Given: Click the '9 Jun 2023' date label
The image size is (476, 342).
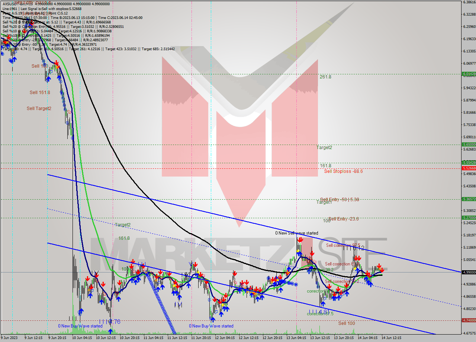Looking at the screenshot, I should coord(9,338).
